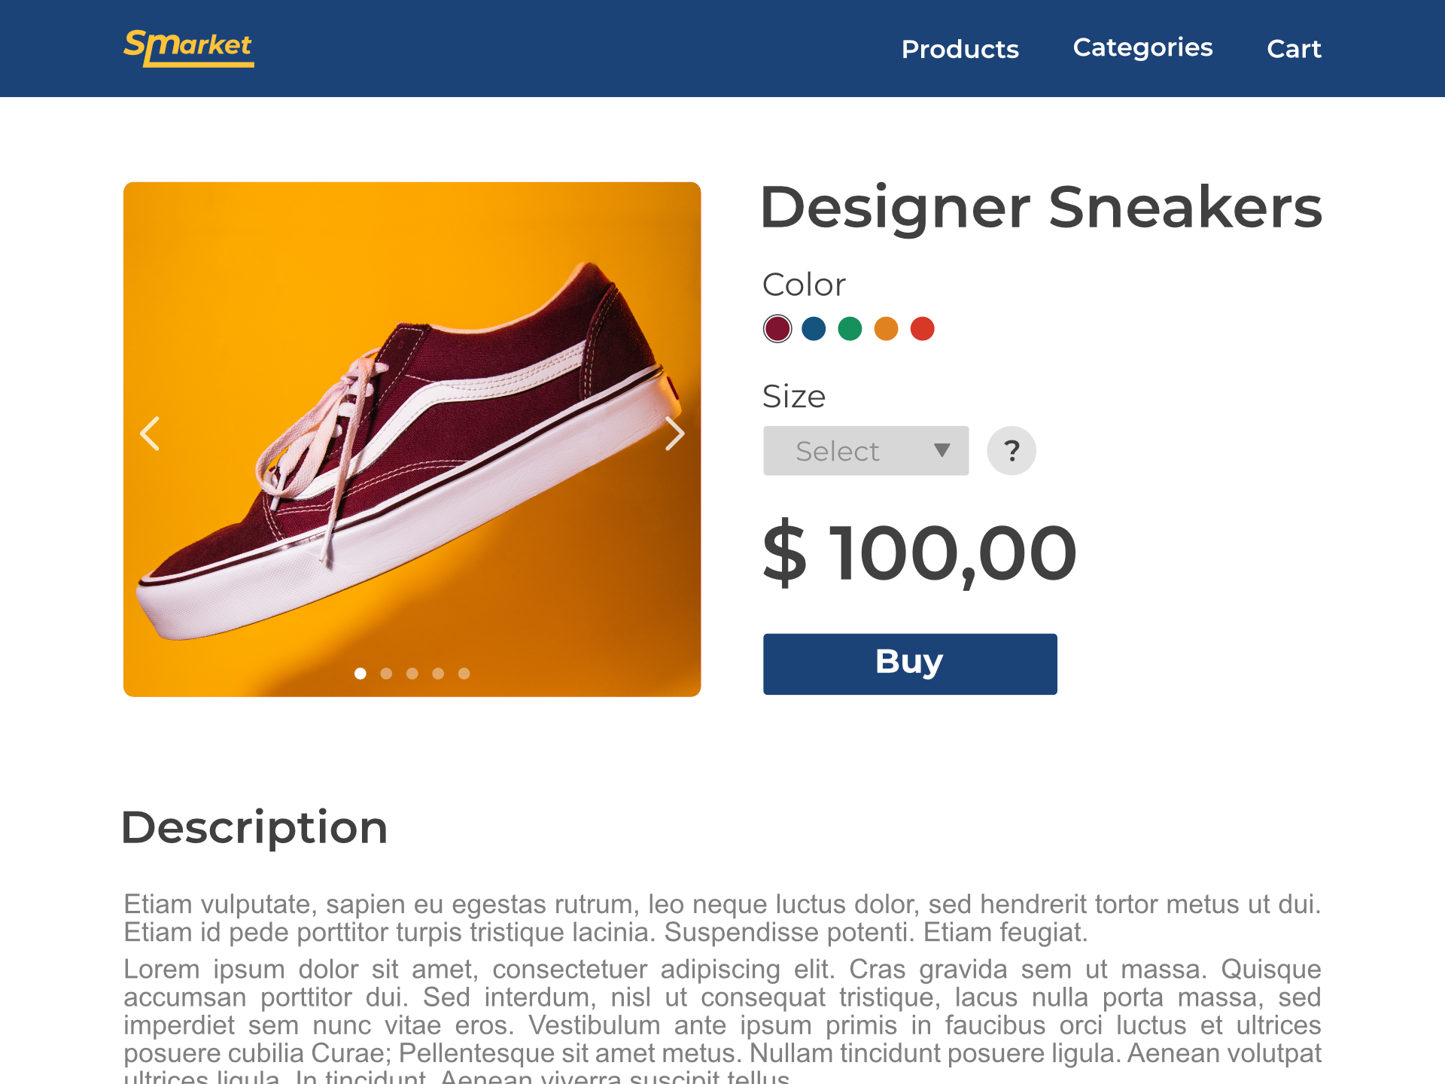
Task: Open the size guide question mark
Action: click(1011, 451)
